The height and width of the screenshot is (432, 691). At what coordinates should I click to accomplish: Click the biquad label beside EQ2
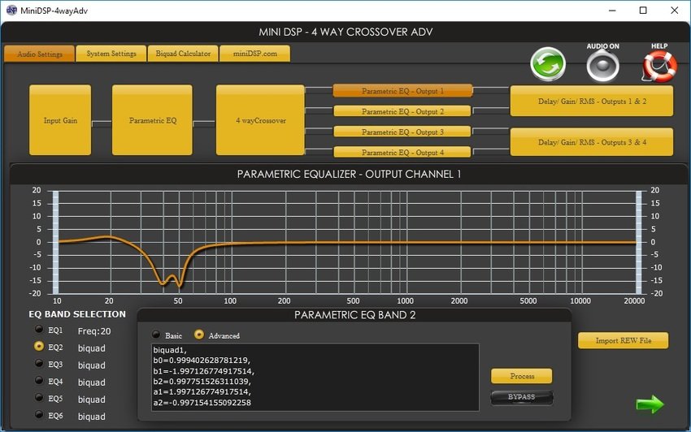pyautogui.click(x=92, y=348)
